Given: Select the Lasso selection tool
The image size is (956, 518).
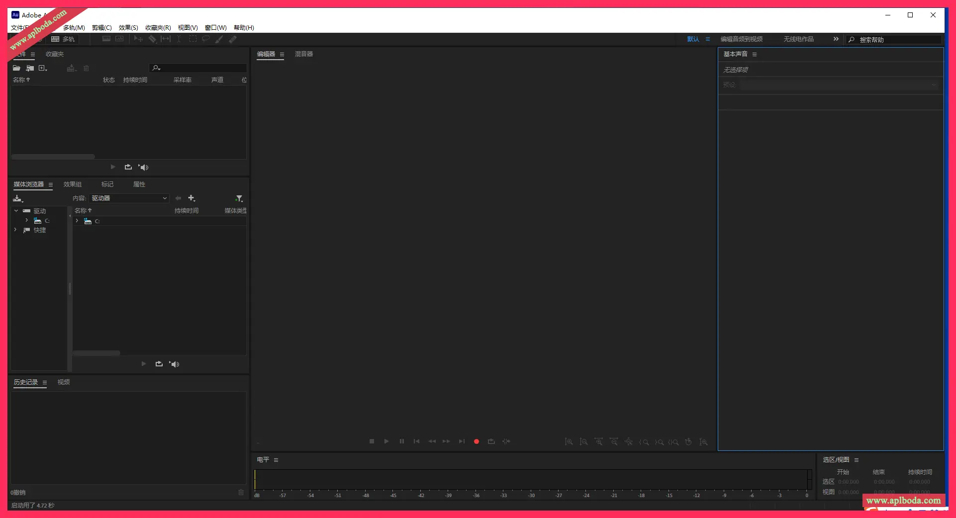Looking at the screenshot, I should point(205,39).
